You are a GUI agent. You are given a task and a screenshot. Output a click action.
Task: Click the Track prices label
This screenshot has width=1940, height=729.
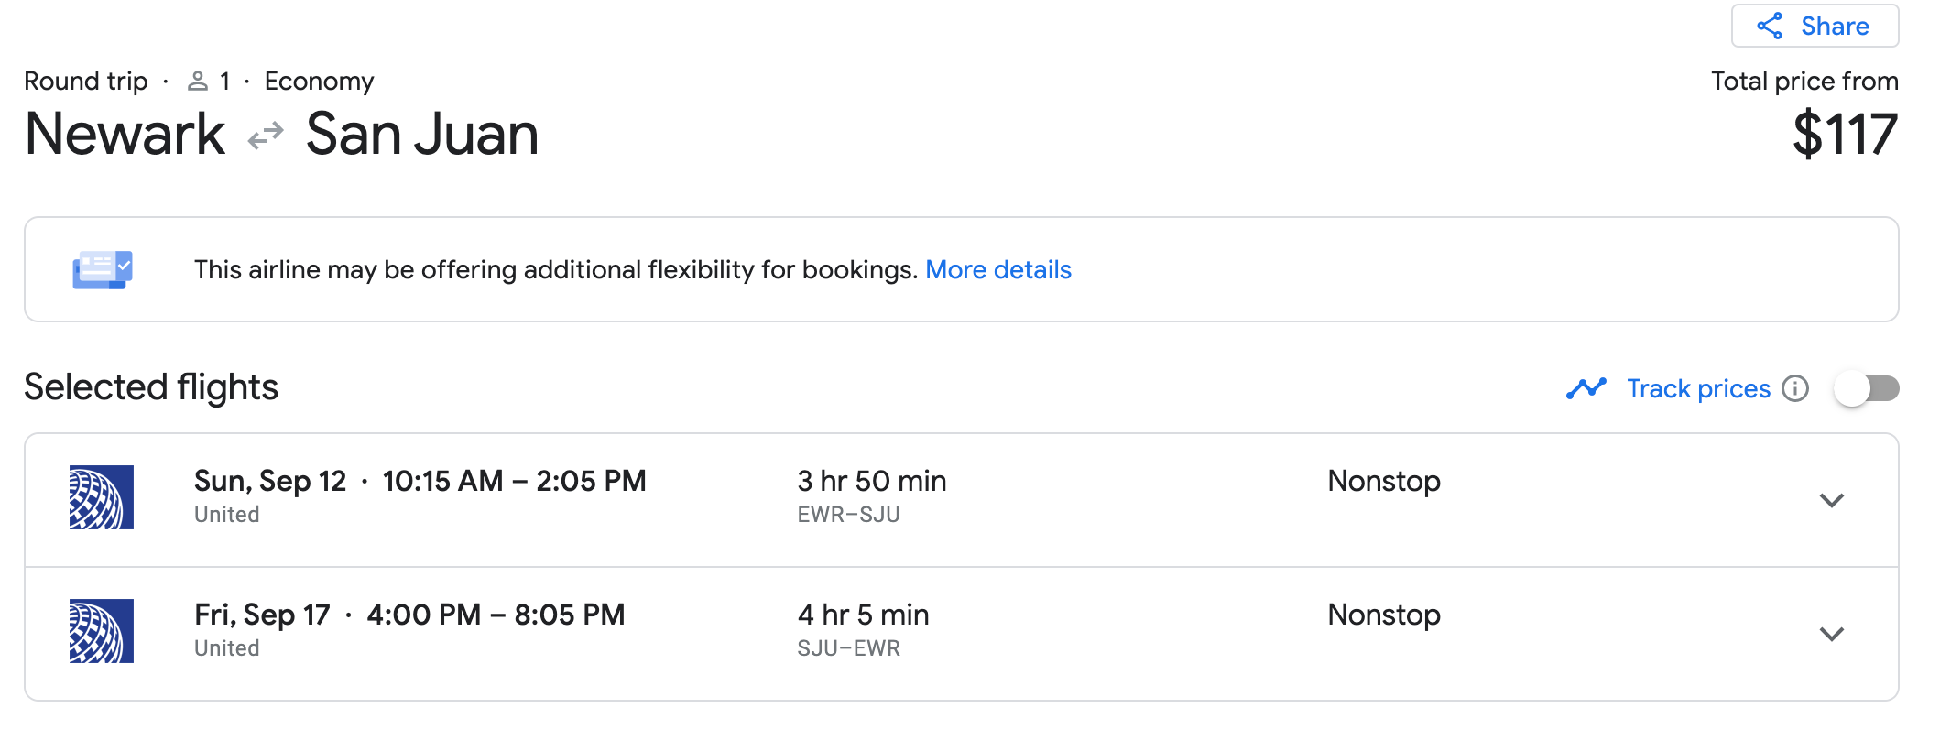[1698, 388]
